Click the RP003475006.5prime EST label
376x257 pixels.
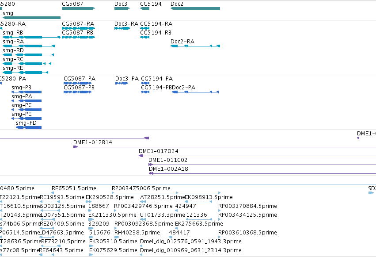(x=141, y=188)
